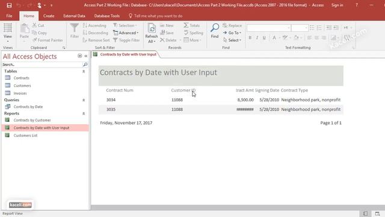Click Save record

(167, 33)
